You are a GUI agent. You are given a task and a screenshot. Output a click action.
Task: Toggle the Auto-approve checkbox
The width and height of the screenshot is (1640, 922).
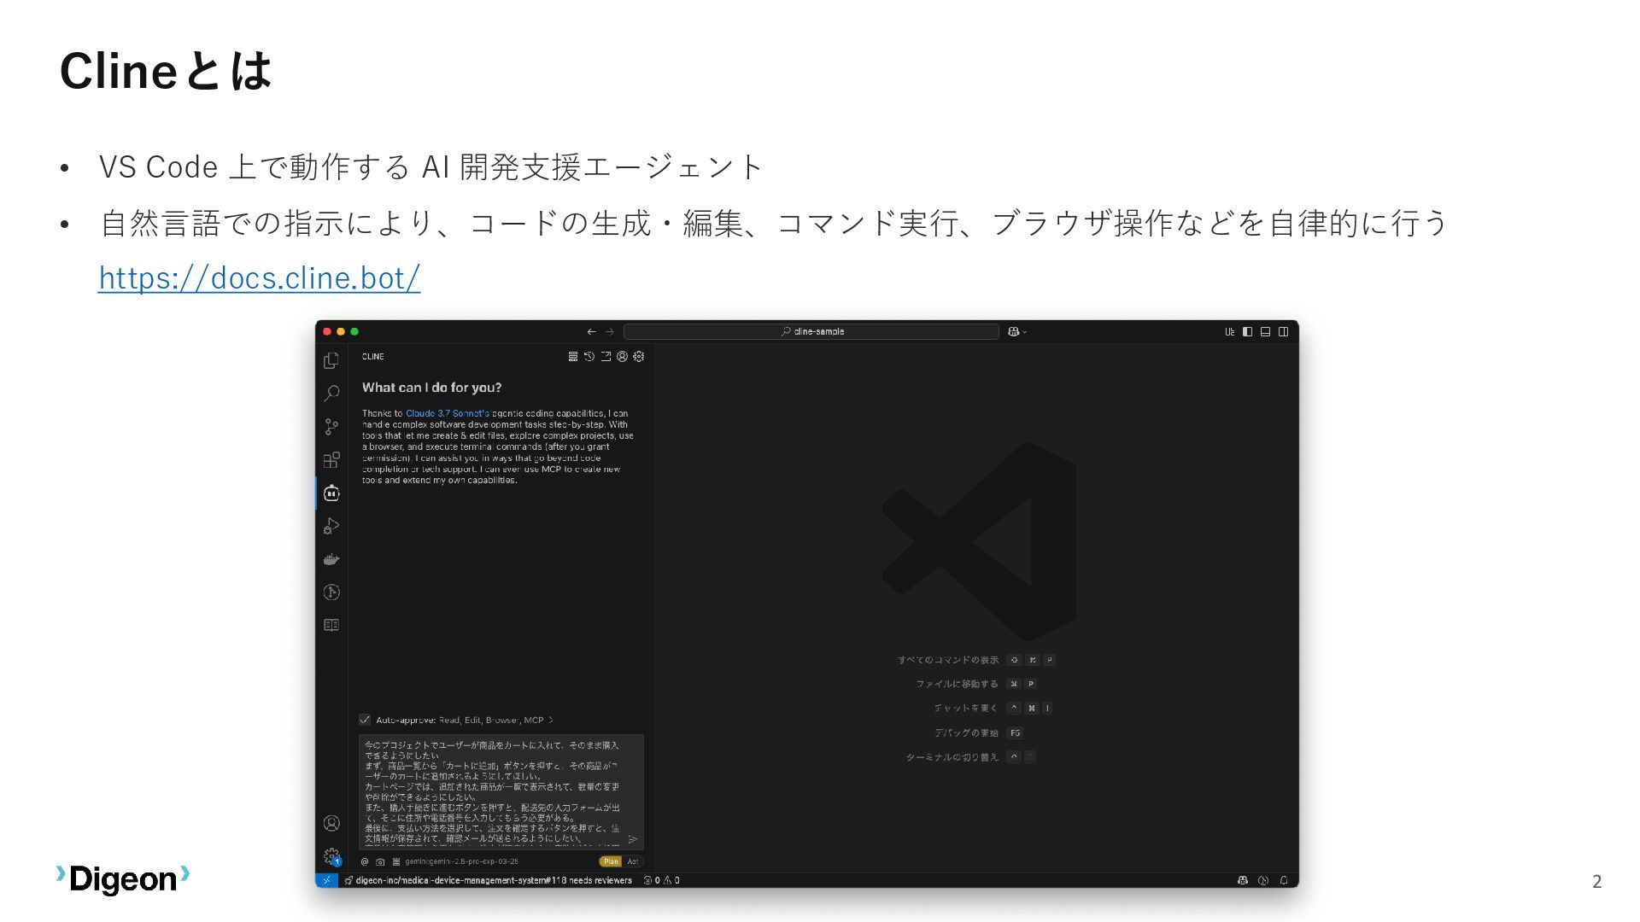coord(365,720)
